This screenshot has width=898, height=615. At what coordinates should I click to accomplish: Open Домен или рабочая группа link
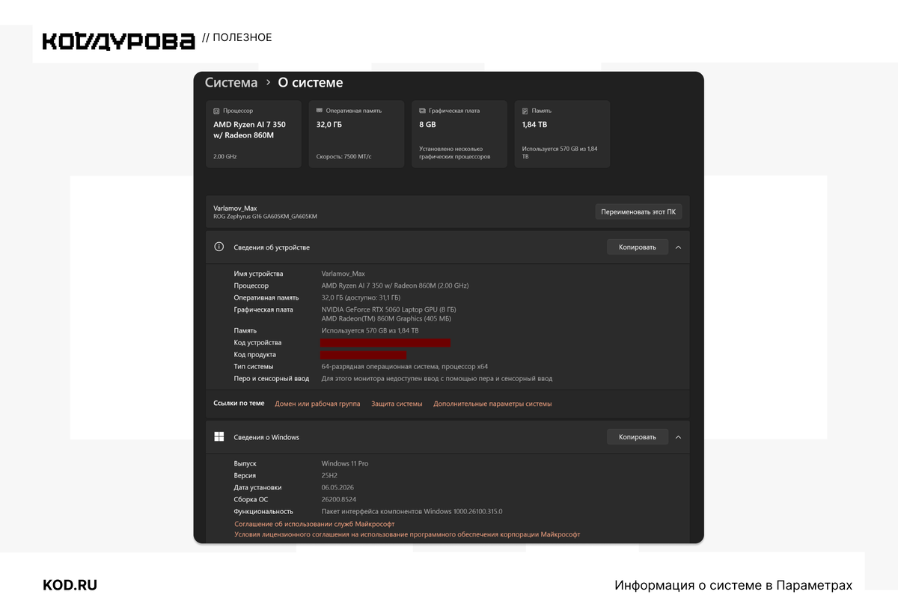317,404
